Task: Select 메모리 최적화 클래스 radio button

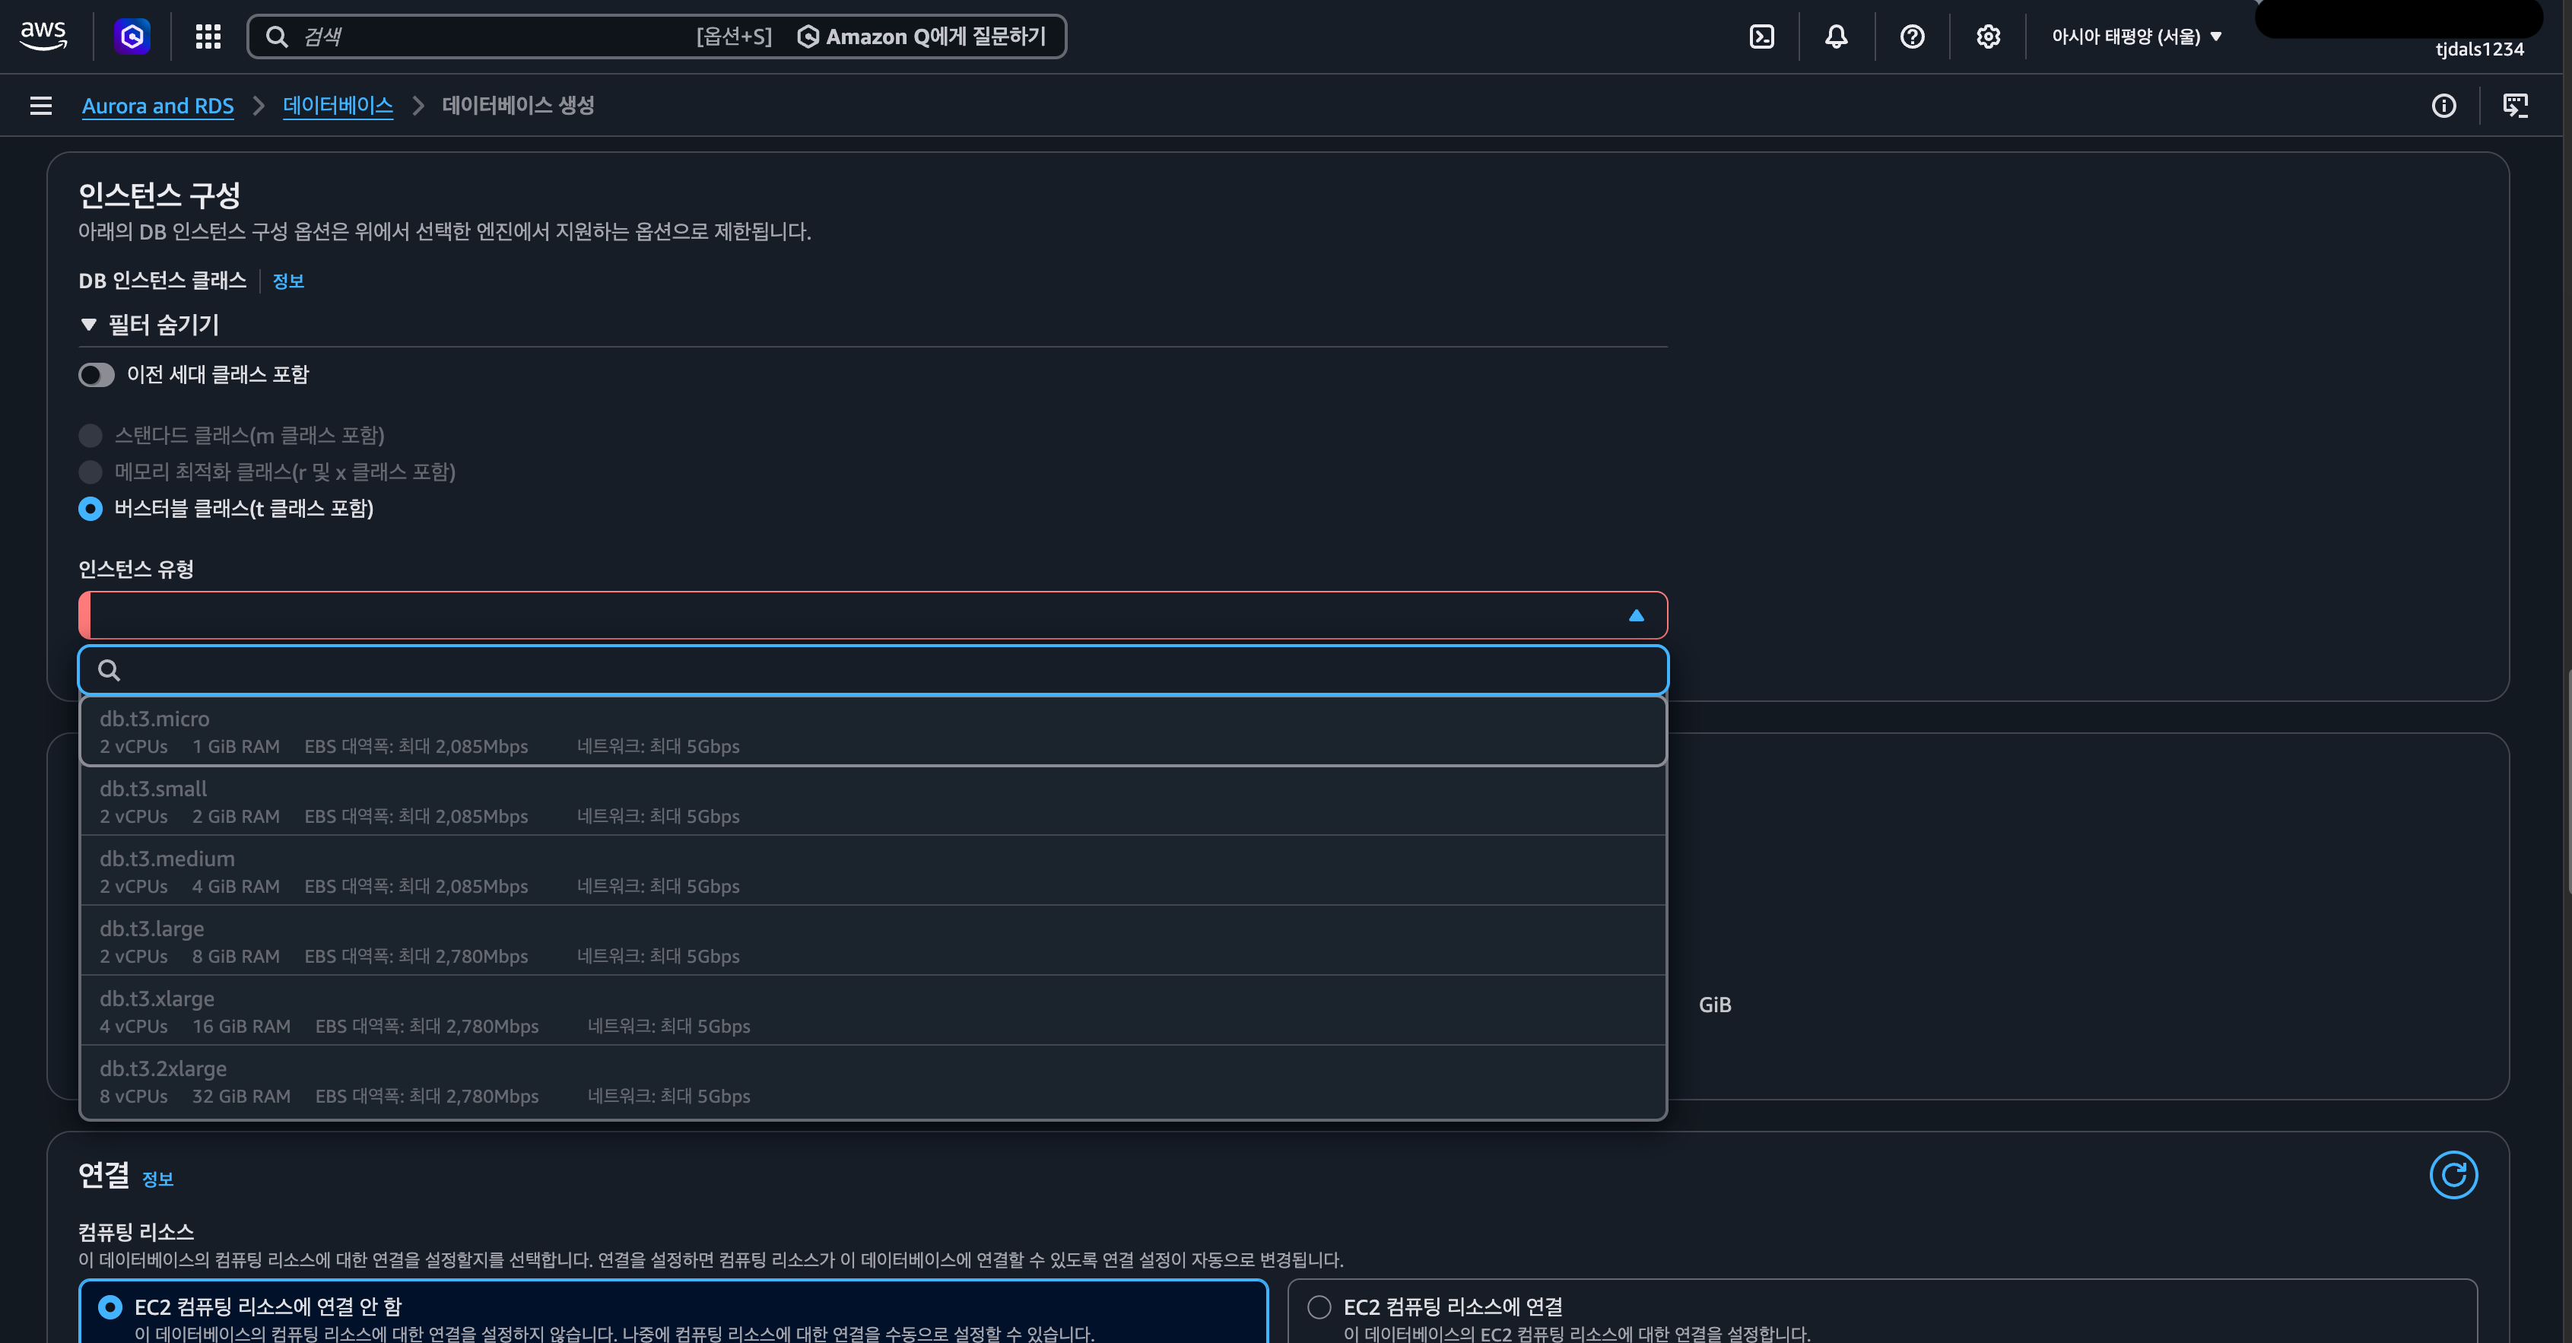Action: click(90, 471)
